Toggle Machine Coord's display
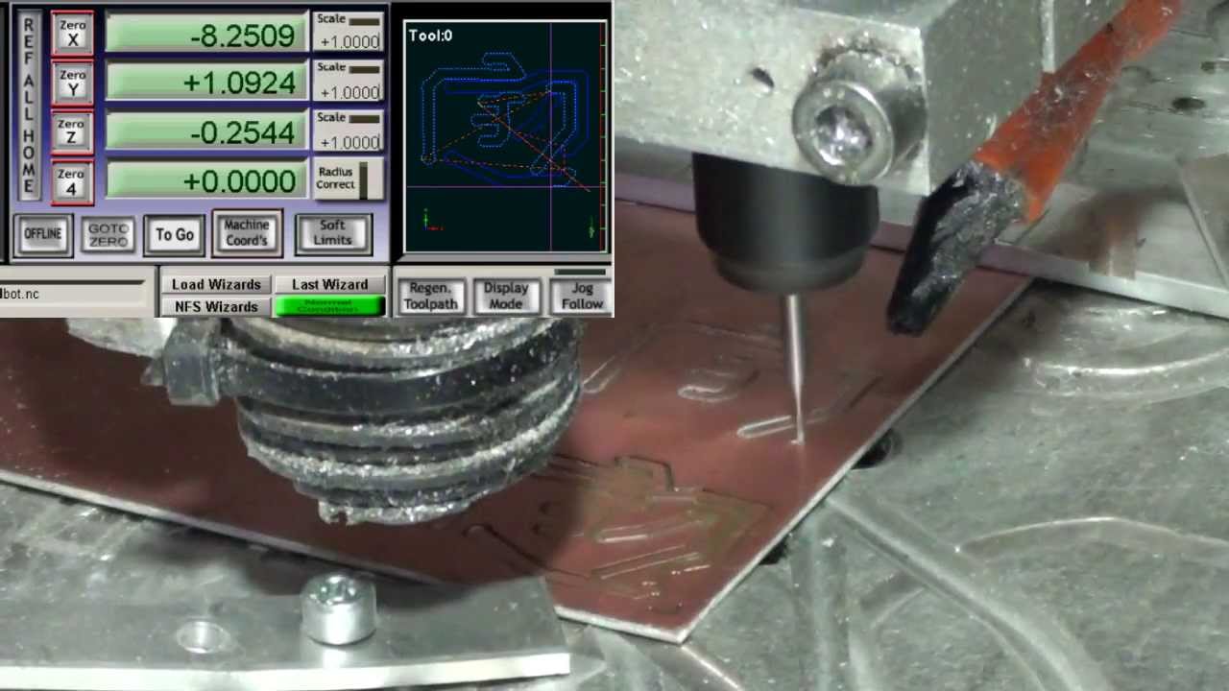 coord(247,233)
